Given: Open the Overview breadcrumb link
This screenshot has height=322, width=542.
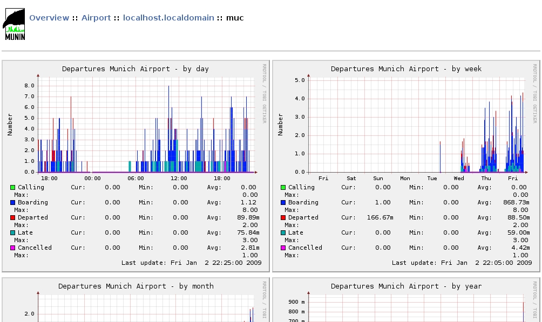Looking at the screenshot, I should click(x=49, y=18).
